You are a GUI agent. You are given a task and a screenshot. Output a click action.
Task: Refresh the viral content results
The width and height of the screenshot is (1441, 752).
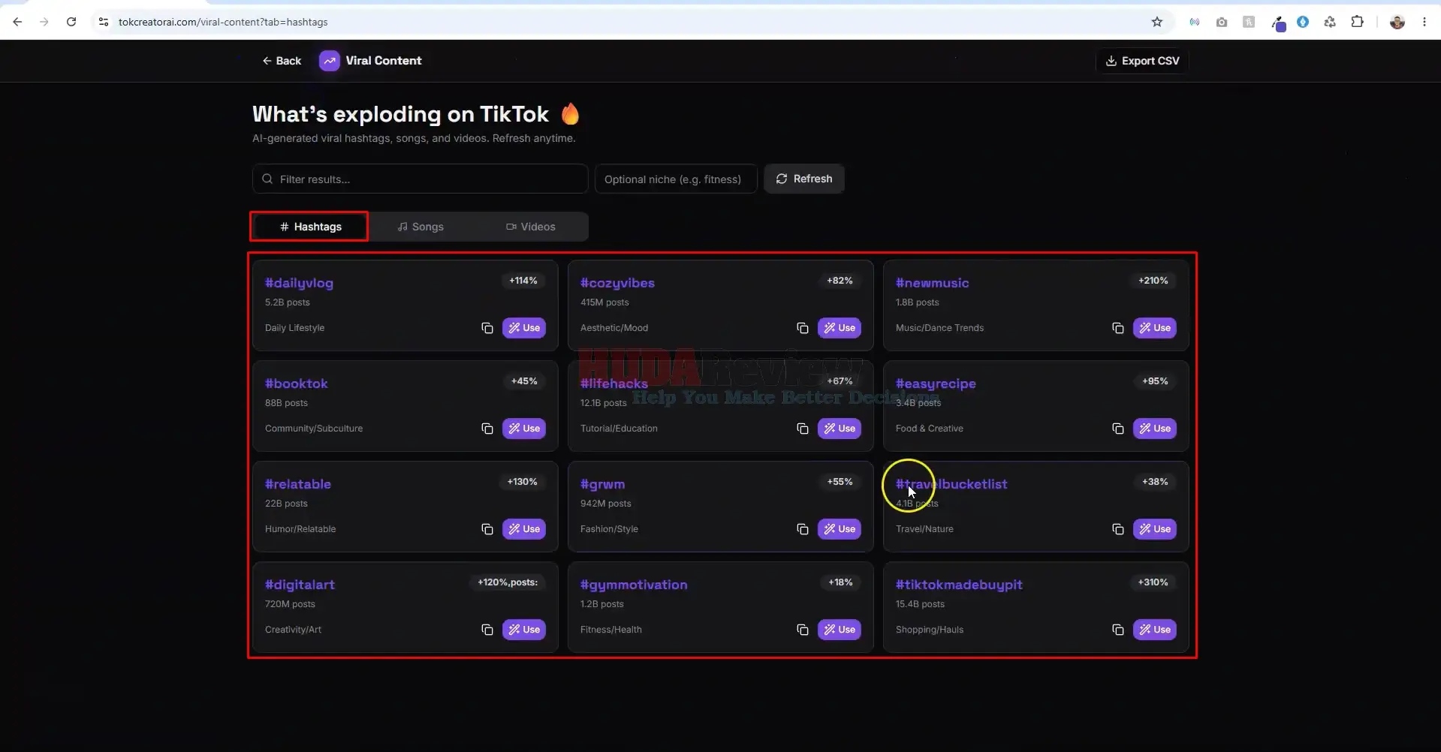pyautogui.click(x=804, y=179)
